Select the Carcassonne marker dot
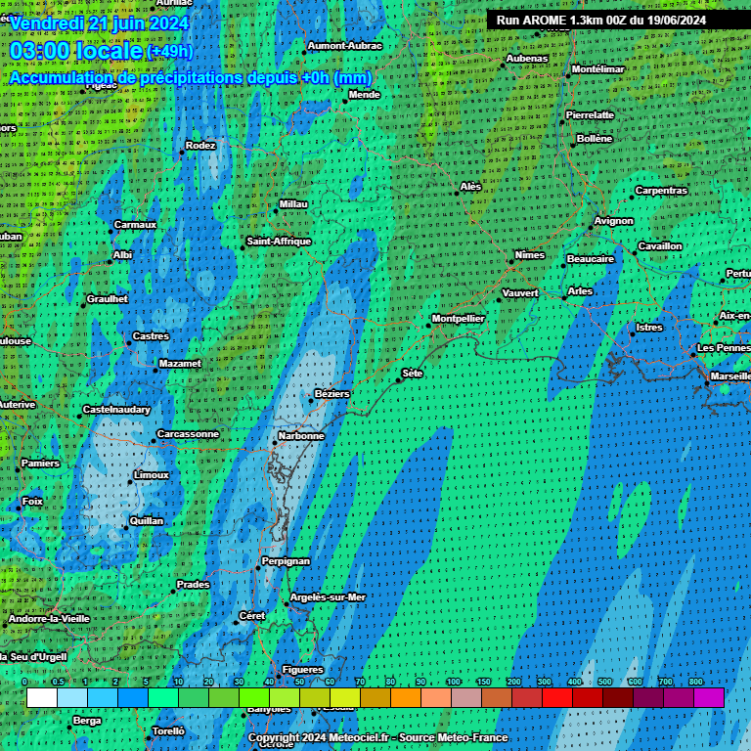 (153, 441)
